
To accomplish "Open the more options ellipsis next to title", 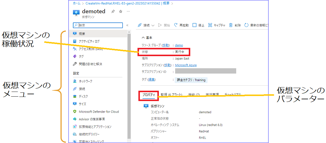I will point(128,11).
